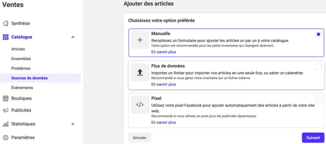Expand the Statistiques menu chevron
This screenshot has height=144, width=326.
point(73,124)
